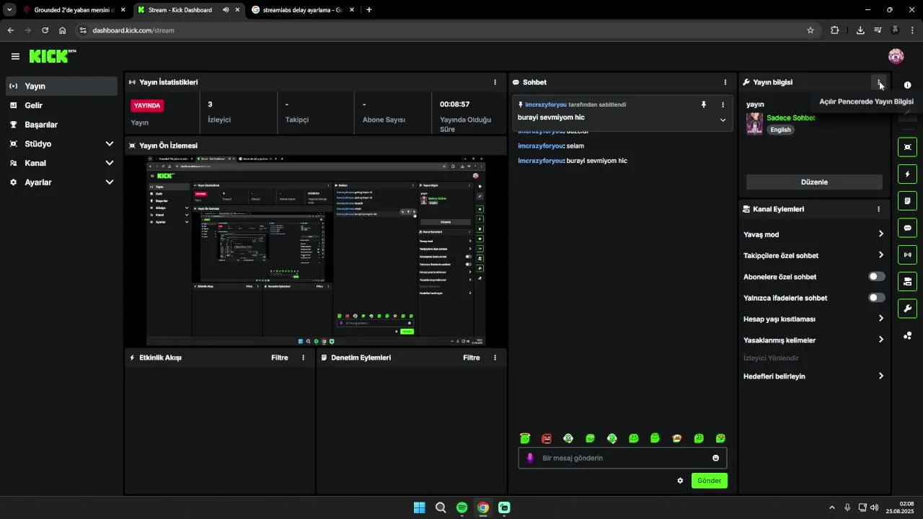Click the Sadece Sohbet category link
The image size is (923, 519).
pyautogui.click(x=791, y=117)
